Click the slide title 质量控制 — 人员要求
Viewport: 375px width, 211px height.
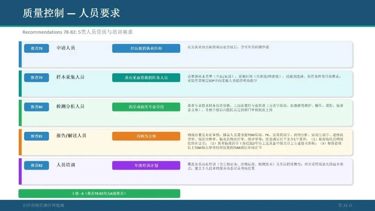pyautogui.click(x=71, y=13)
